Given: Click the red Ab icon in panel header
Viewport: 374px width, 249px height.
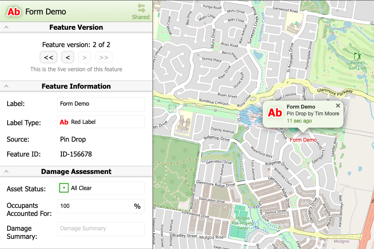Looking at the screenshot, I should (14, 12).
